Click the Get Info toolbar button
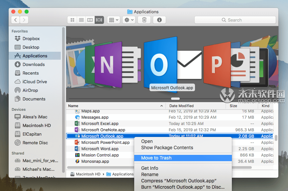 (159, 20)
